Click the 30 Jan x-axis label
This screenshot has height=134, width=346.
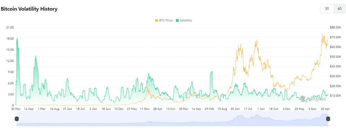click(x=235, y=109)
